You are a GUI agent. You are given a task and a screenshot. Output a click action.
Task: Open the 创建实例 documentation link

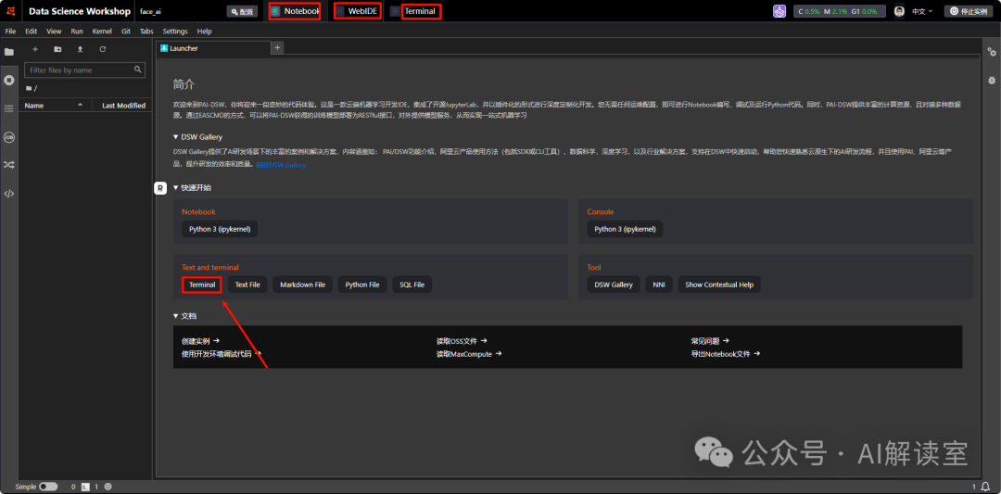(200, 341)
